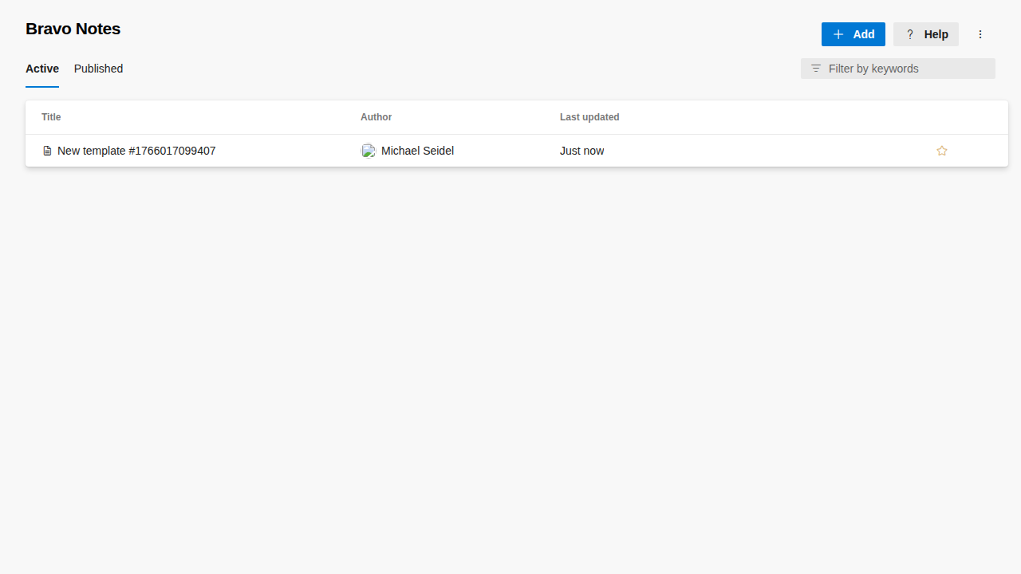Image resolution: width=1021 pixels, height=574 pixels.
Task: Click the Just now timestamp cell
Action: 581,151
